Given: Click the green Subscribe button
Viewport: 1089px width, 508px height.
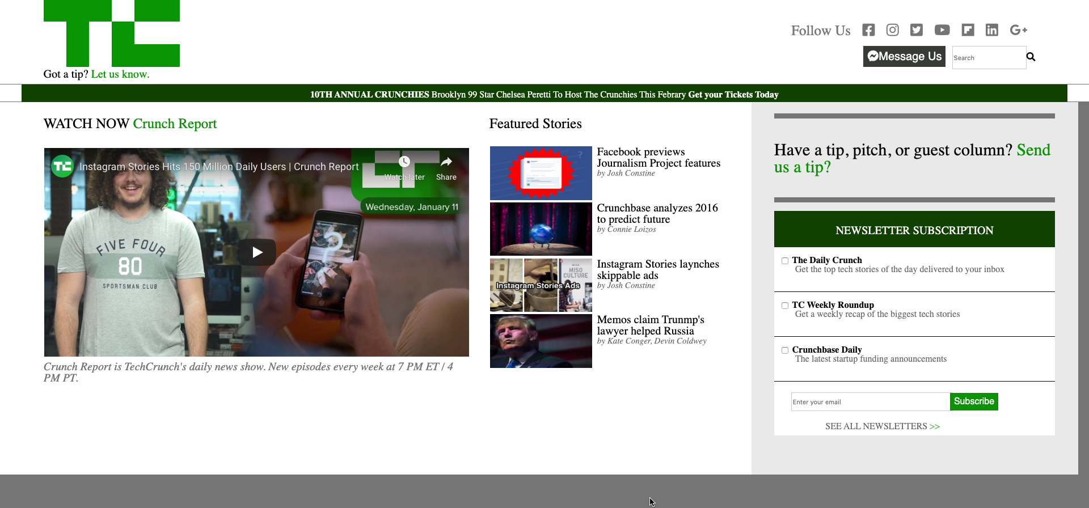Looking at the screenshot, I should click(x=974, y=401).
